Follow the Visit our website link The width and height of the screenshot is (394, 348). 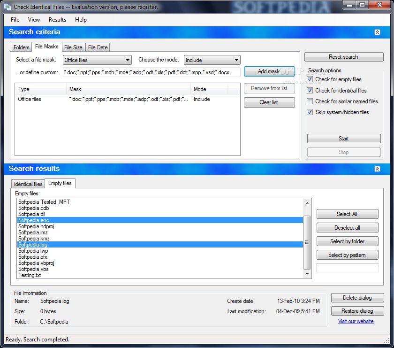pyautogui.click(x=356, y=321)
